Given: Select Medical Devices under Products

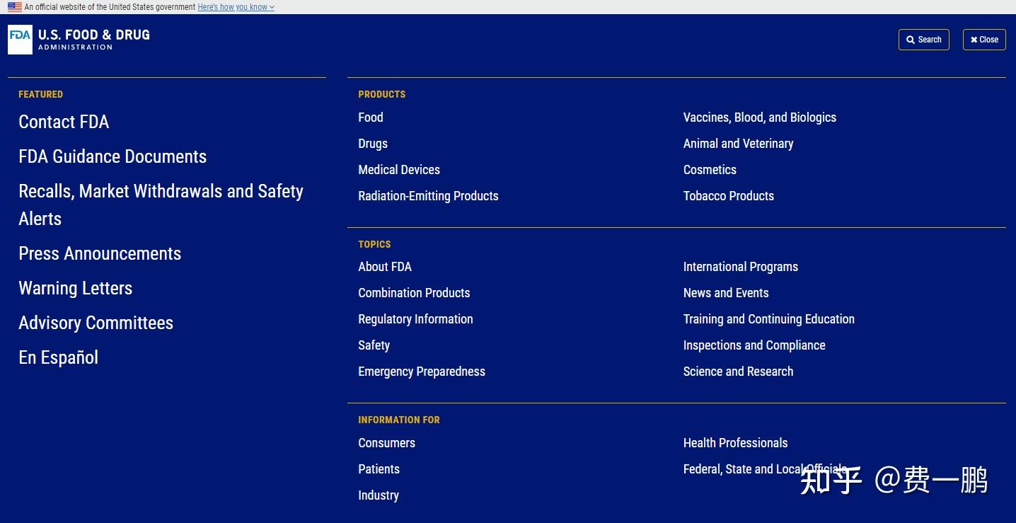Looking at the screenshot, I should (x=399, y=170).
